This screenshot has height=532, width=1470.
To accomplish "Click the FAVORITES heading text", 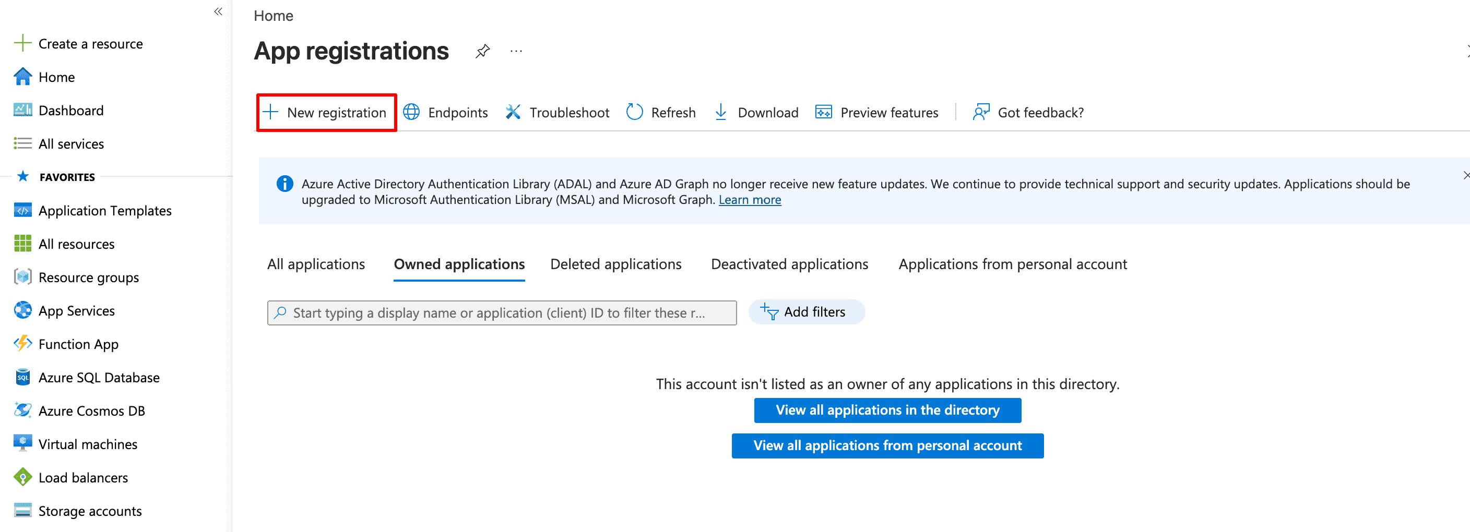I will (67, 177).
